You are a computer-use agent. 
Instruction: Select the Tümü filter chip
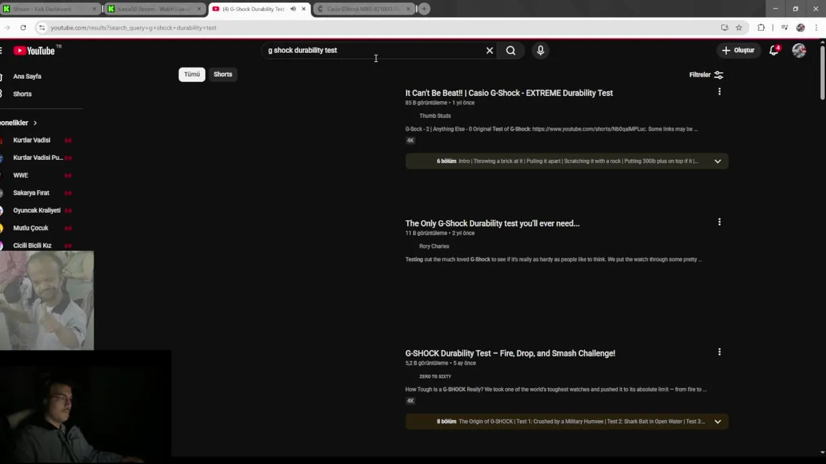pos(192,74)
